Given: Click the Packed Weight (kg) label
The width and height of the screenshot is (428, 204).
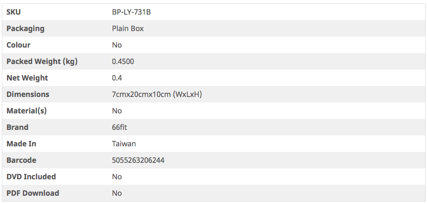Looking at the screenshot, I should point(42,61).
